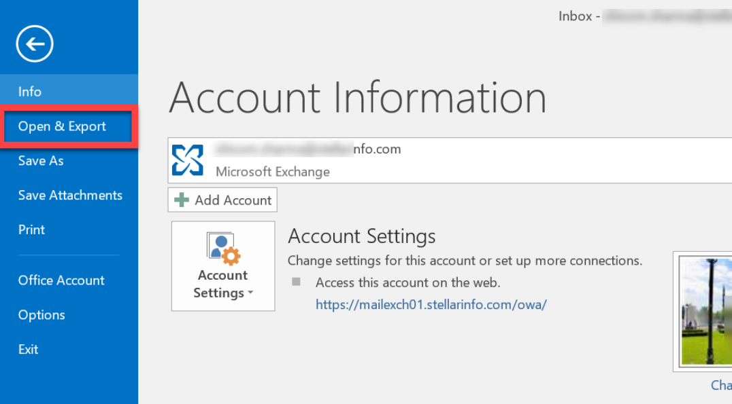Click the Account Information heading
Image resolution: width=732 pixels, height=404 pixels.
pos(358,98)
